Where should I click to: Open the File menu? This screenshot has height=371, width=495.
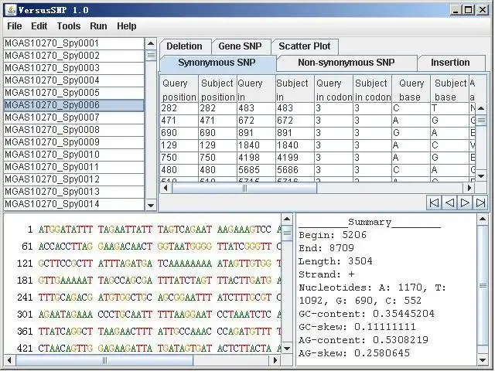(x=15, y=26)
